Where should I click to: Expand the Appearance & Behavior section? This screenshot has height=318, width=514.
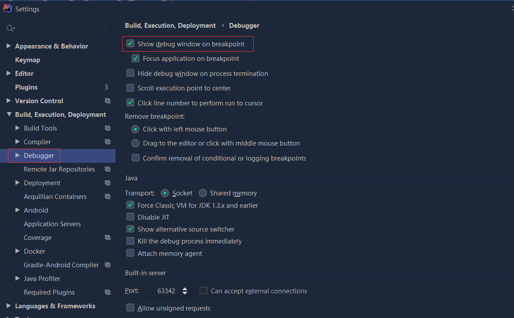click(x=8, y=46)
